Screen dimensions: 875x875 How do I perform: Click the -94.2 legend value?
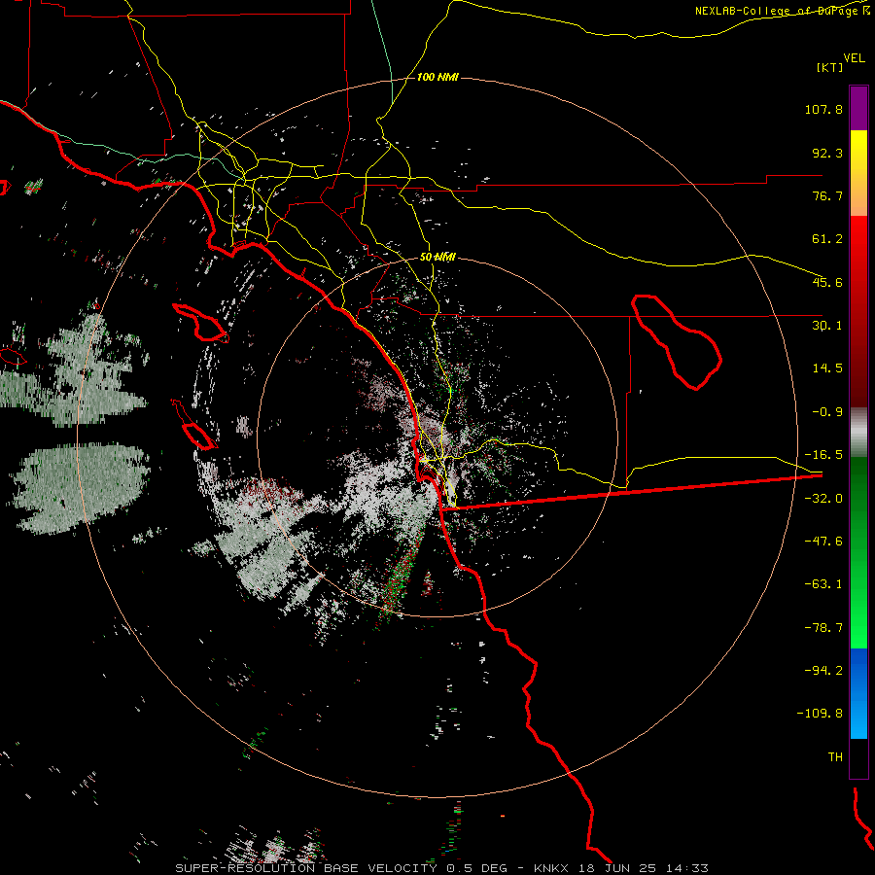(823, 670)
